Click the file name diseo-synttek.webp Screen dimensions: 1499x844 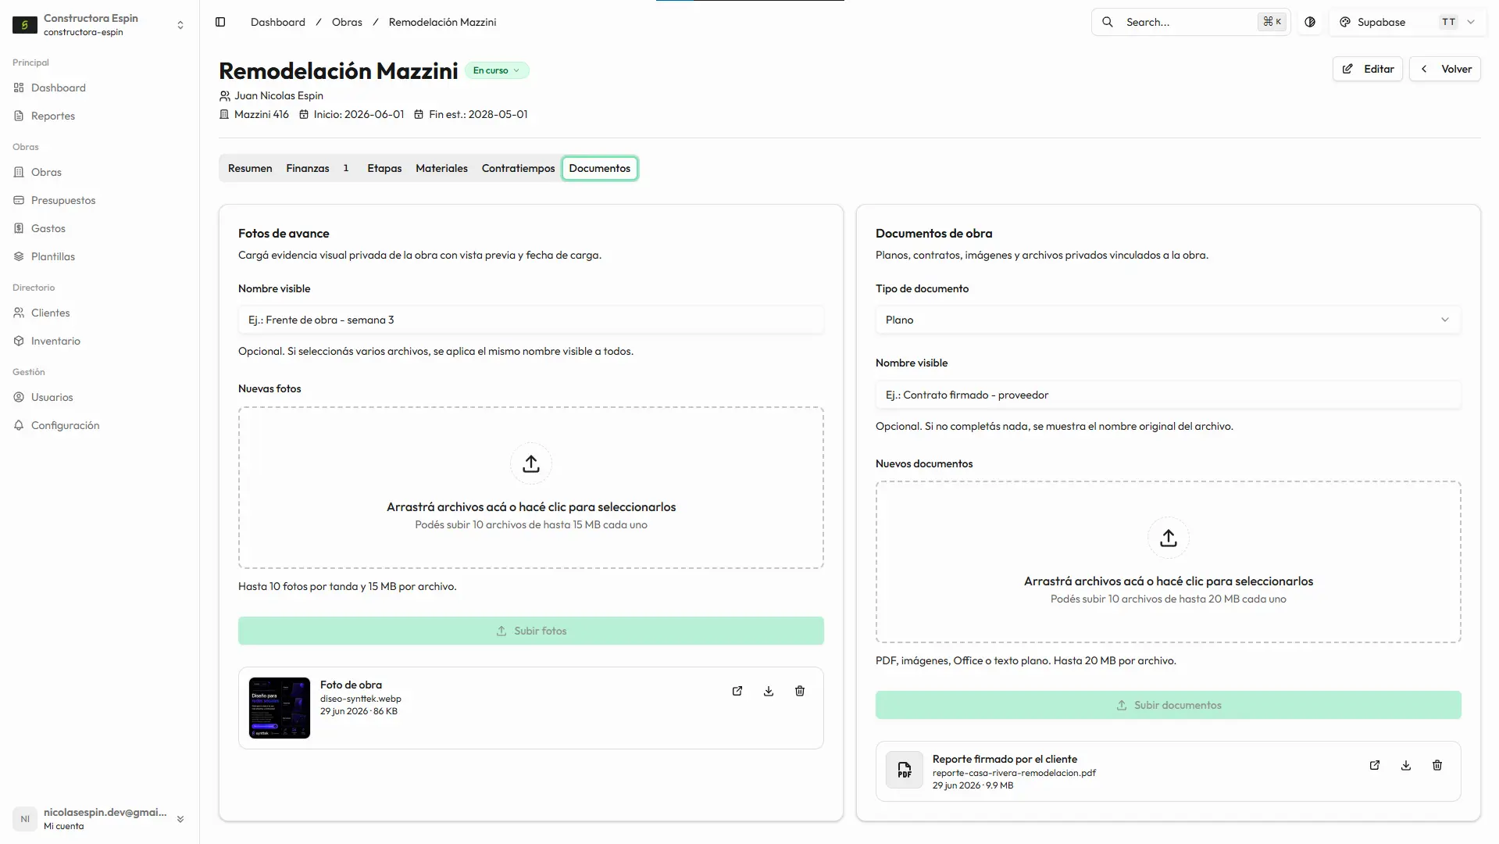tap(361, 699)
